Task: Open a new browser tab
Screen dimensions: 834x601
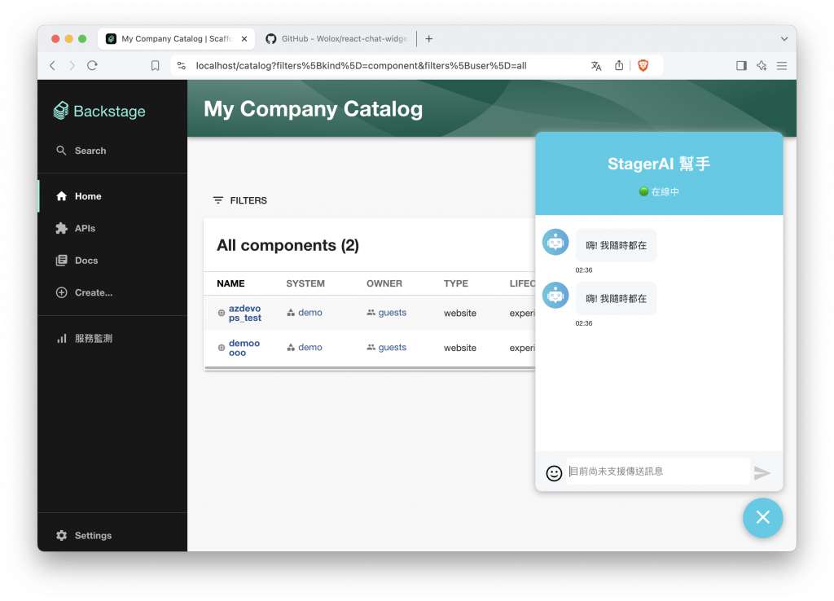Action: (x=428, y=39)
